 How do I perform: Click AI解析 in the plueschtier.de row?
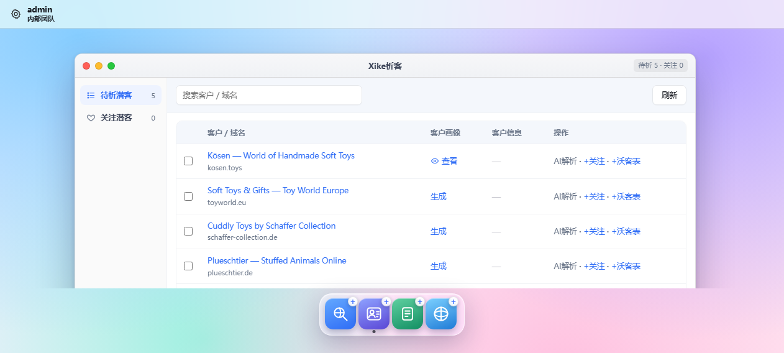pyautogui.click(x=565, y=266)
